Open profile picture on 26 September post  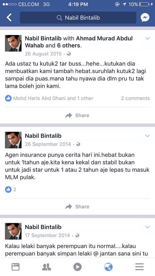pyautogui.click(x=13, y=140)
